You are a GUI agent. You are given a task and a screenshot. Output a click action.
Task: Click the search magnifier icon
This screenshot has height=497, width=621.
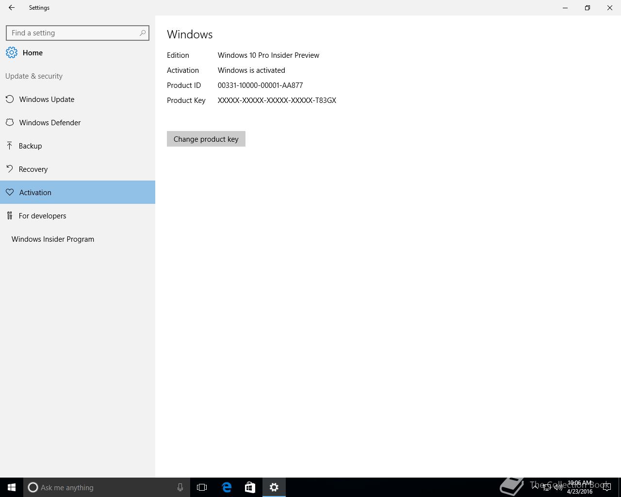point(143,33)
